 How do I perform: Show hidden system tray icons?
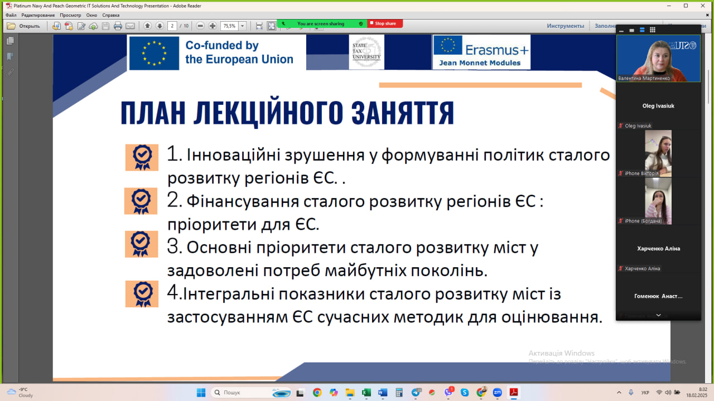(x=619, y=393)
